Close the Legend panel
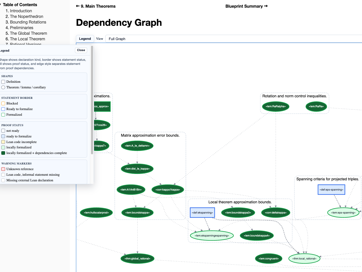This screenshot has width=362, height=272. tap(81, 50)
